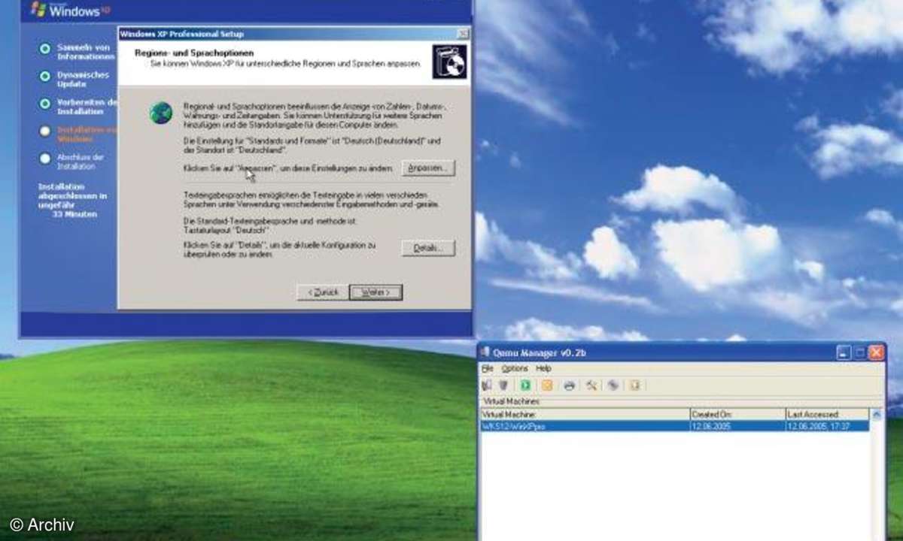Continue setup with the Weiter button

[375, 292]
